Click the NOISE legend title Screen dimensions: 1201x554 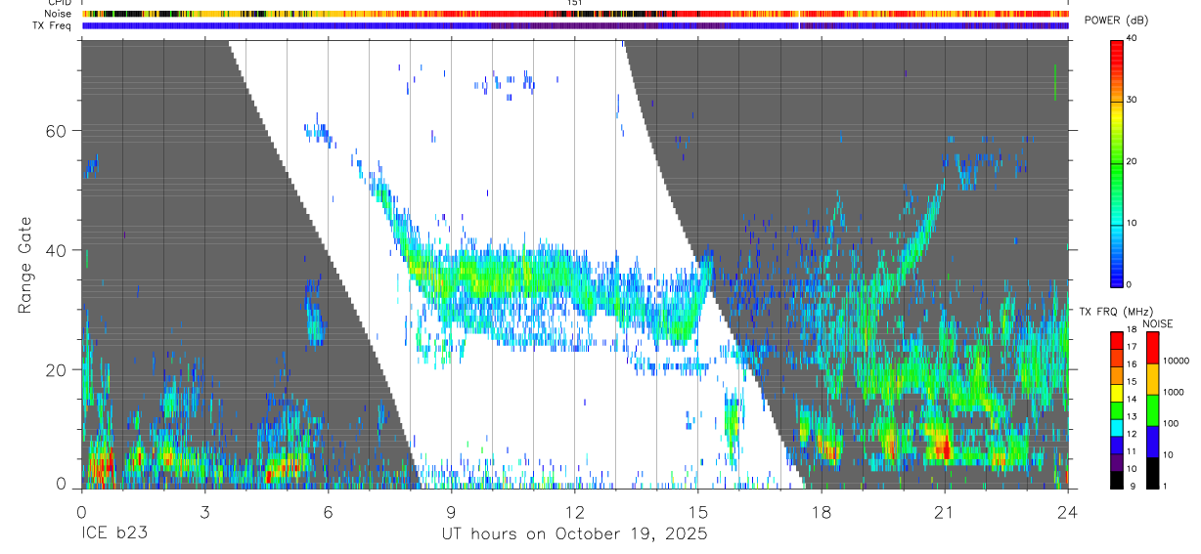coord(1157,323)
